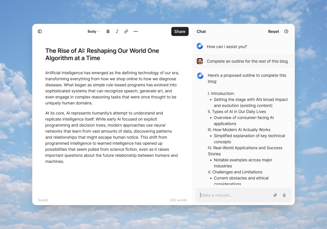Start voice input with microphone icon
The width and height of the screenshot is (327, 229).
click(284, 195)
